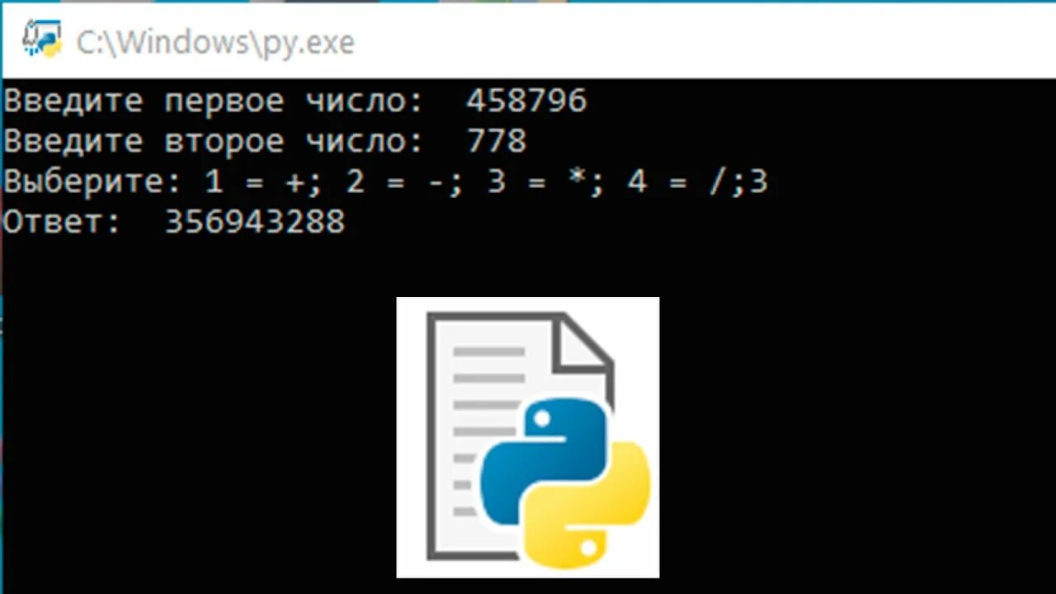Click the '1 = +' addition option
Image resolution: width=1056 pixels, height=594 pixels.
click(x=255, y=181)
